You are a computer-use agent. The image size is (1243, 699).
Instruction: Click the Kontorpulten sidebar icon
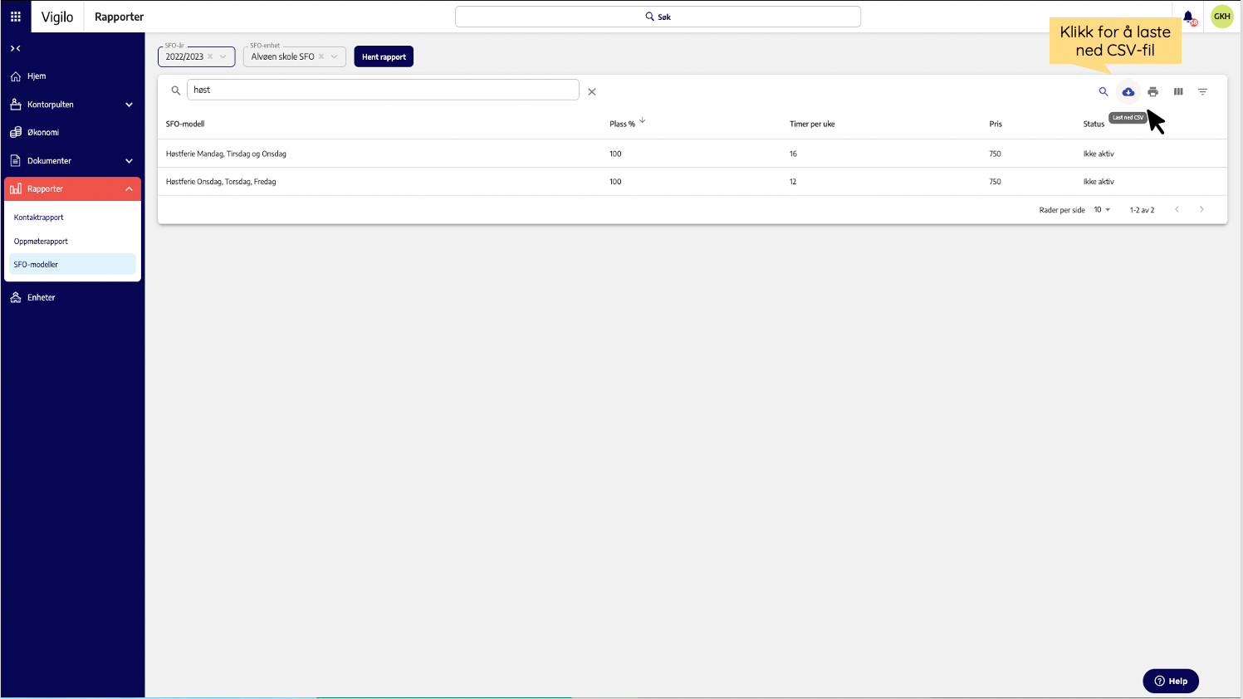click(16, 105)
